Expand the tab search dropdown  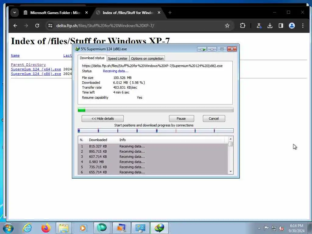pyautogui.click(x=15, y=12)
